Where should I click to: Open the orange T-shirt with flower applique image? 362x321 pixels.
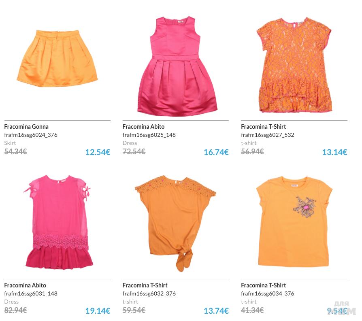tap(294, 222)
